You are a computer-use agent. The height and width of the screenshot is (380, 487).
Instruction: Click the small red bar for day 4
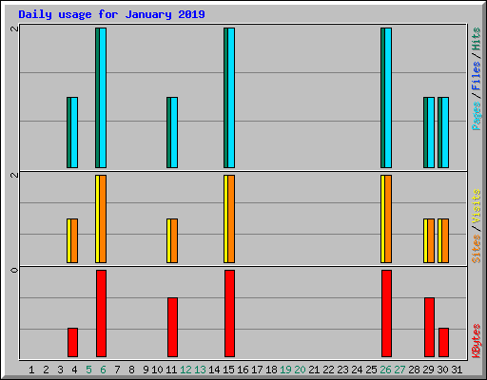72,342
